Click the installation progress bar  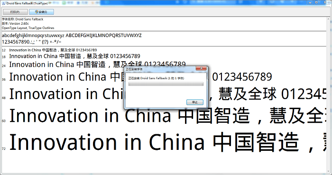(166, 84)
